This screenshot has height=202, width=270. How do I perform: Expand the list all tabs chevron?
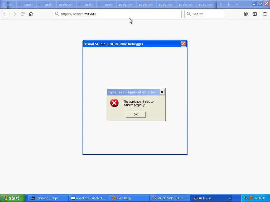237,4
